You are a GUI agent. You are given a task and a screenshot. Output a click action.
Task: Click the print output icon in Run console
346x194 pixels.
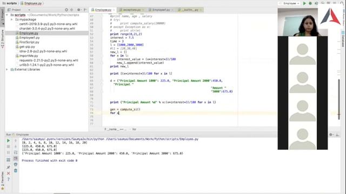(x=16, y=164)
